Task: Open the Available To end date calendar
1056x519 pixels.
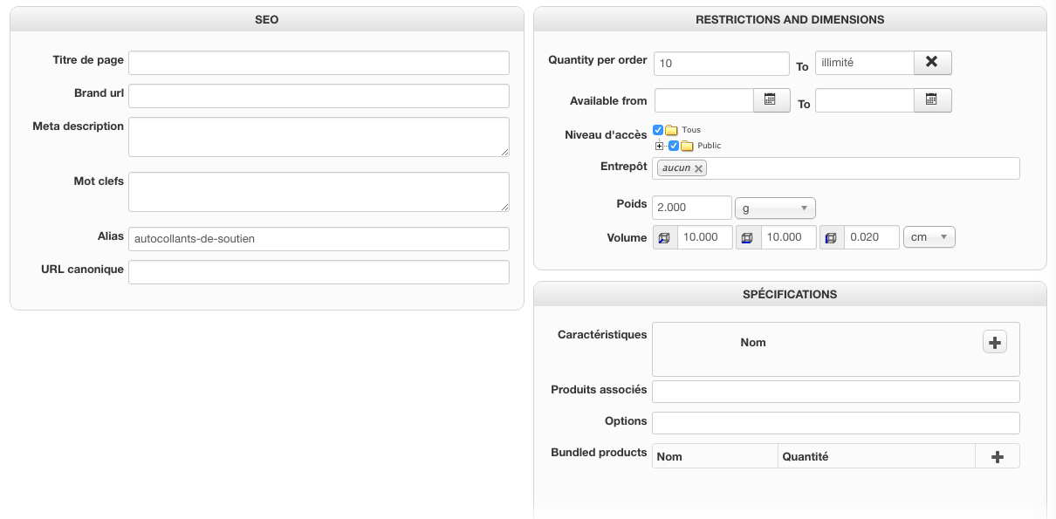Action: [x=932, y=100]
